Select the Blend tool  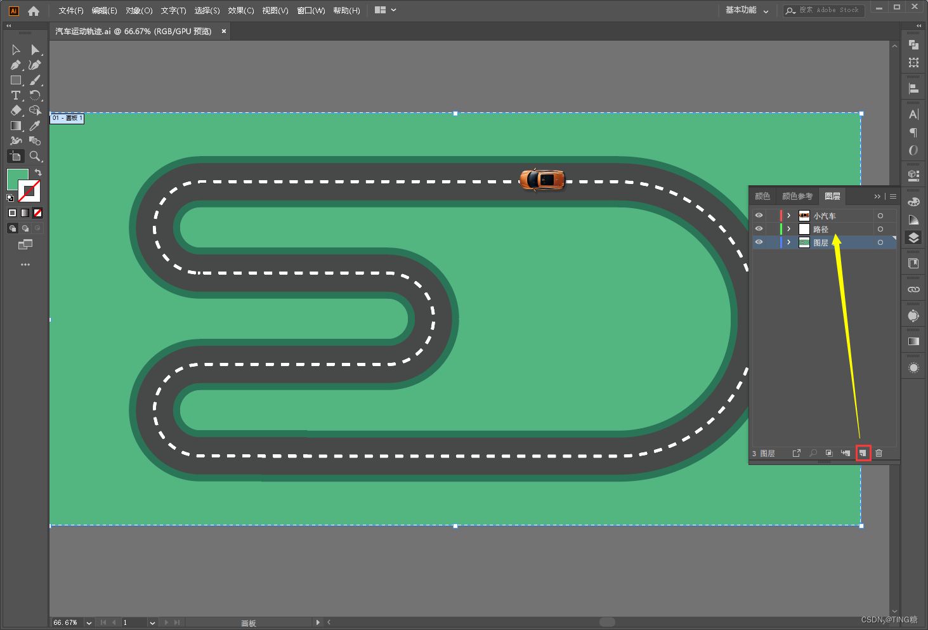pyautogui.click(x=35, y=141)
